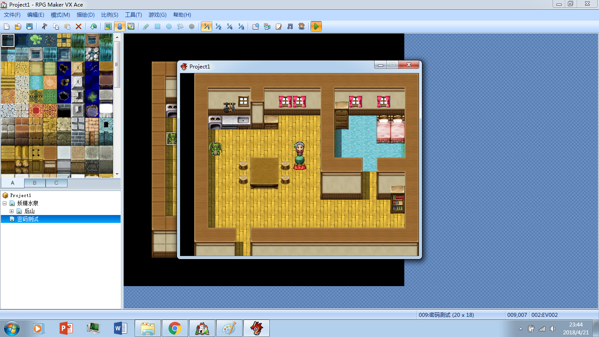Click the Cut scissors icon

[44, 26]
